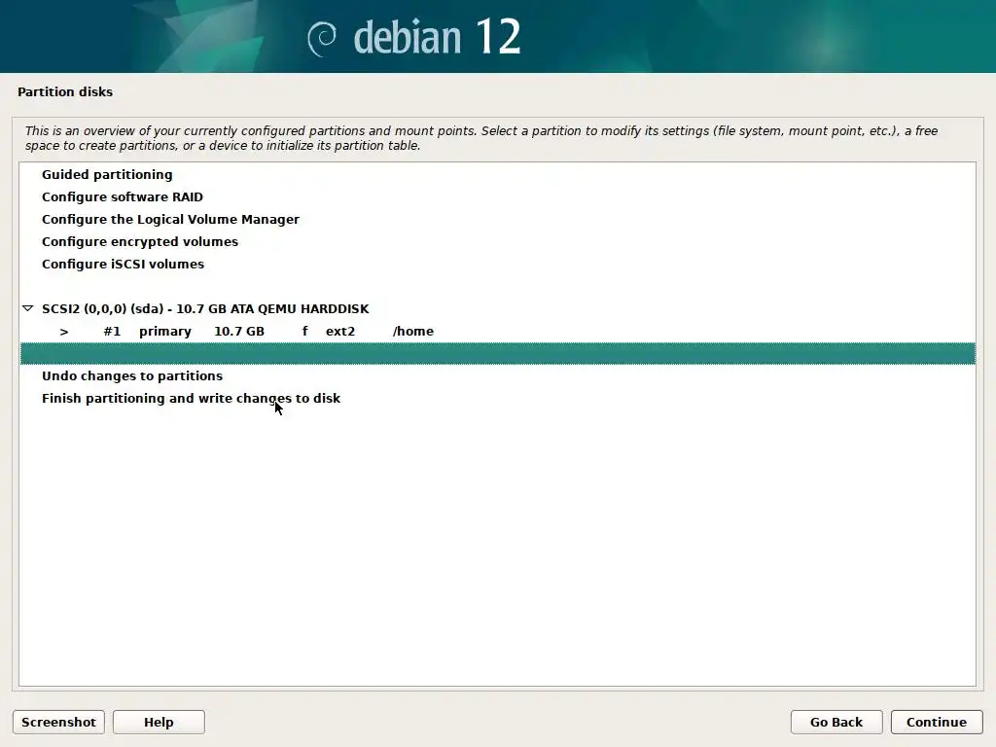Click the > marker of partition #1
Screen dimensions: 996x747
pos(64,332)
